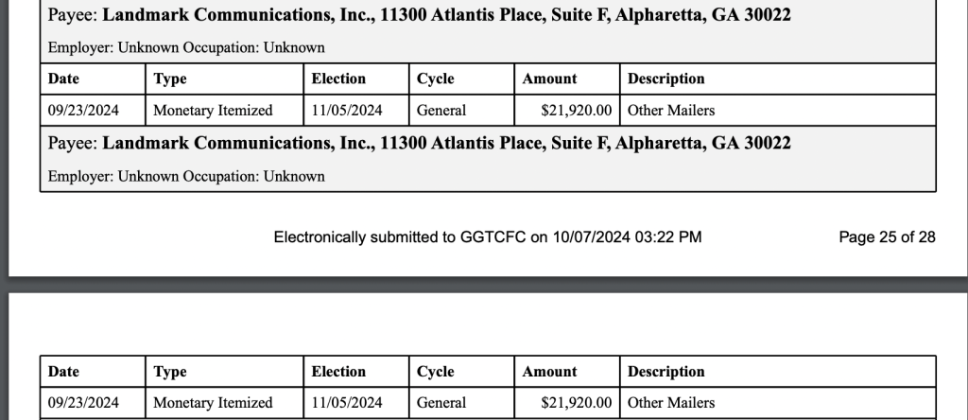The height and width of the screenshot is (420, 968).
Task: Click the "General" cycle cell on the lower page
Action: coord(441,403)
